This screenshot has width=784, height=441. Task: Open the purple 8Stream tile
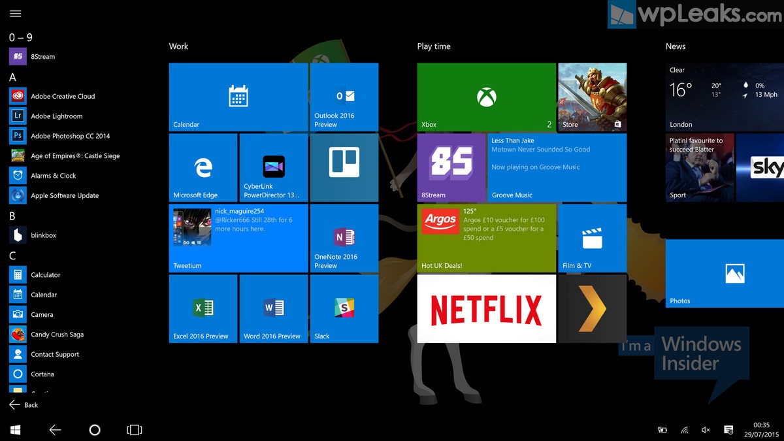(451, 168)
